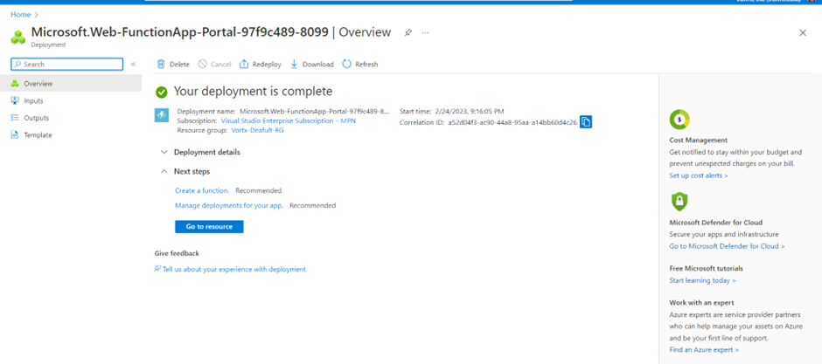Click the Cost Management donut icon
Viewport: 822px width, 364px height.
point(679,120)
